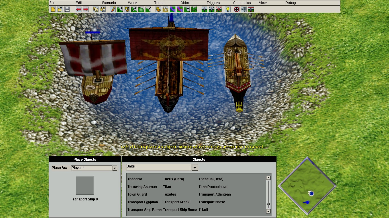The height and width of the screenshot is (218, 389).
Task: Select the tan cliff terrain tool
Action: click(165, 9)
